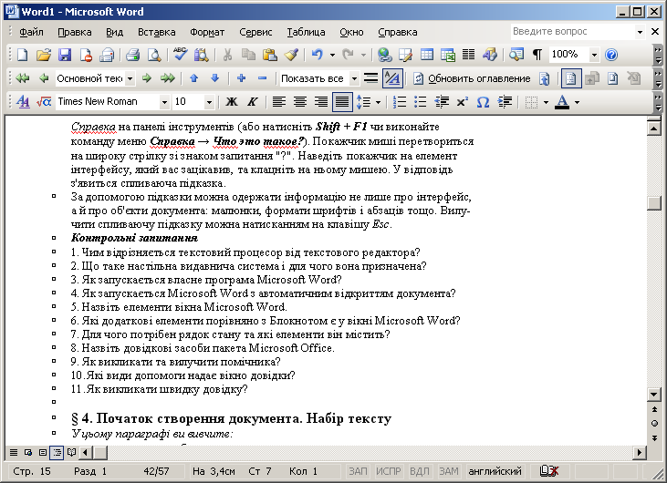Expand the 'Показать все' show level dropdown
The width and height of the screenshot is (667, 483).
[354, 78]
